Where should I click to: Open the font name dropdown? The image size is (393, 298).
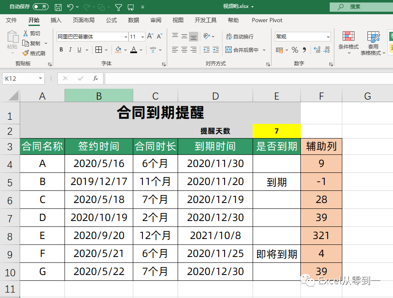tap(126, 36)
